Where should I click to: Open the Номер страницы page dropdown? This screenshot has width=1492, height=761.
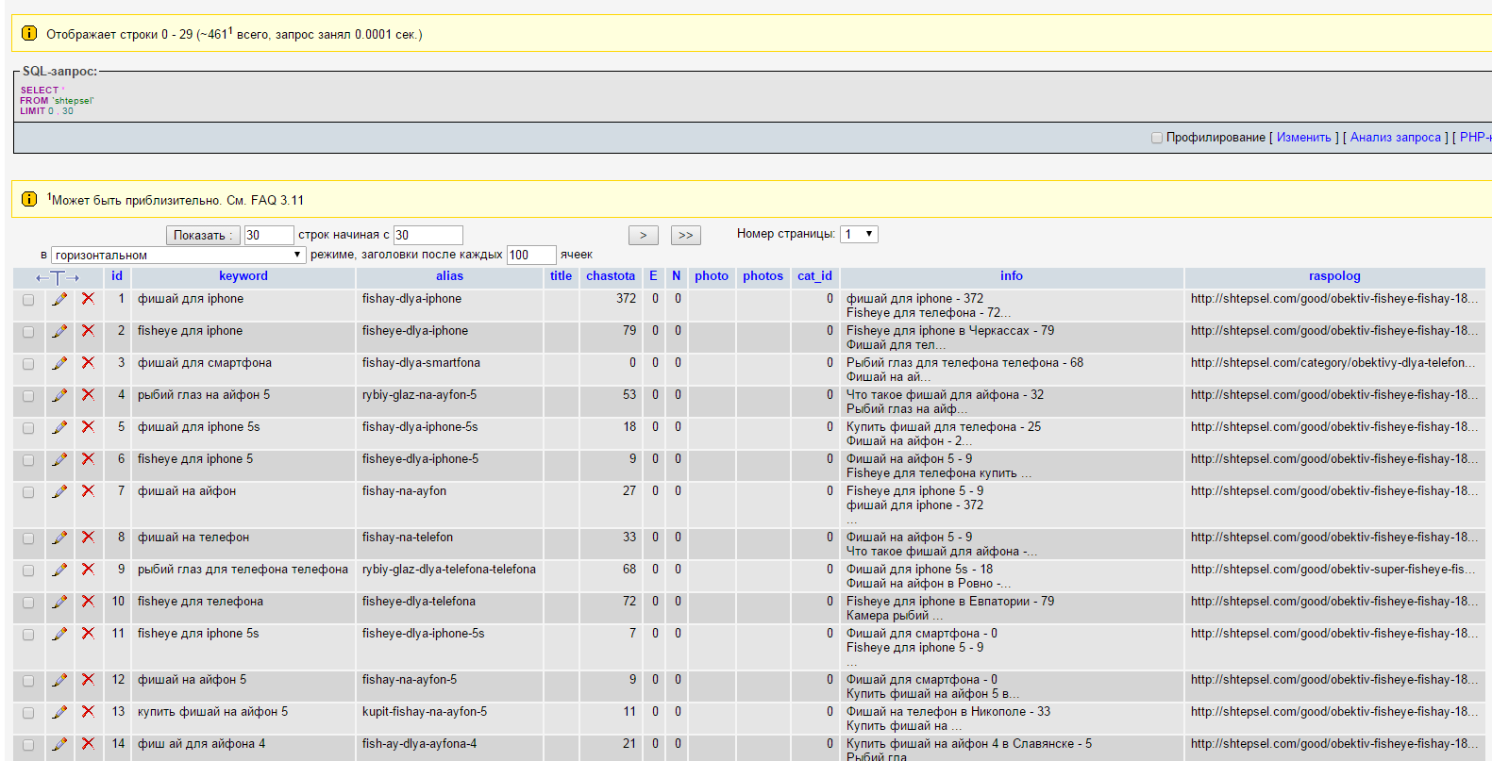coord(859,234)
